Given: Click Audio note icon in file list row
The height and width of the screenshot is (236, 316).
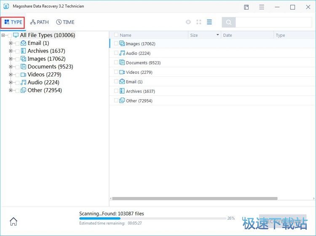Looking at the screenshot, I should [x=122, y=53].
